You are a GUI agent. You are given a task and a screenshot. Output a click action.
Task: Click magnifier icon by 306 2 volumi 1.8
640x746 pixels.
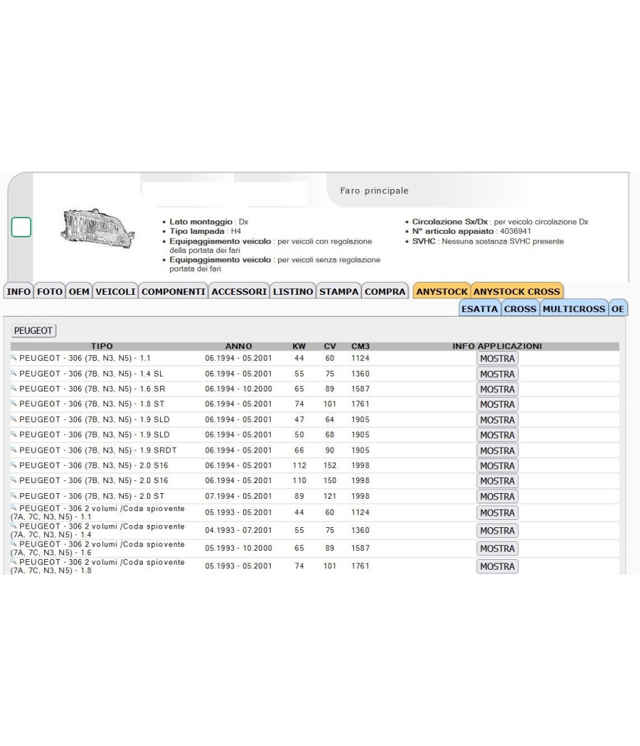point(14,561)
